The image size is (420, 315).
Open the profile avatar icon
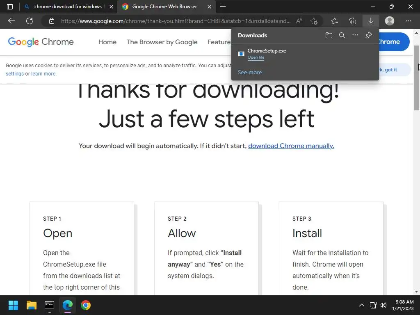point(390,21)
